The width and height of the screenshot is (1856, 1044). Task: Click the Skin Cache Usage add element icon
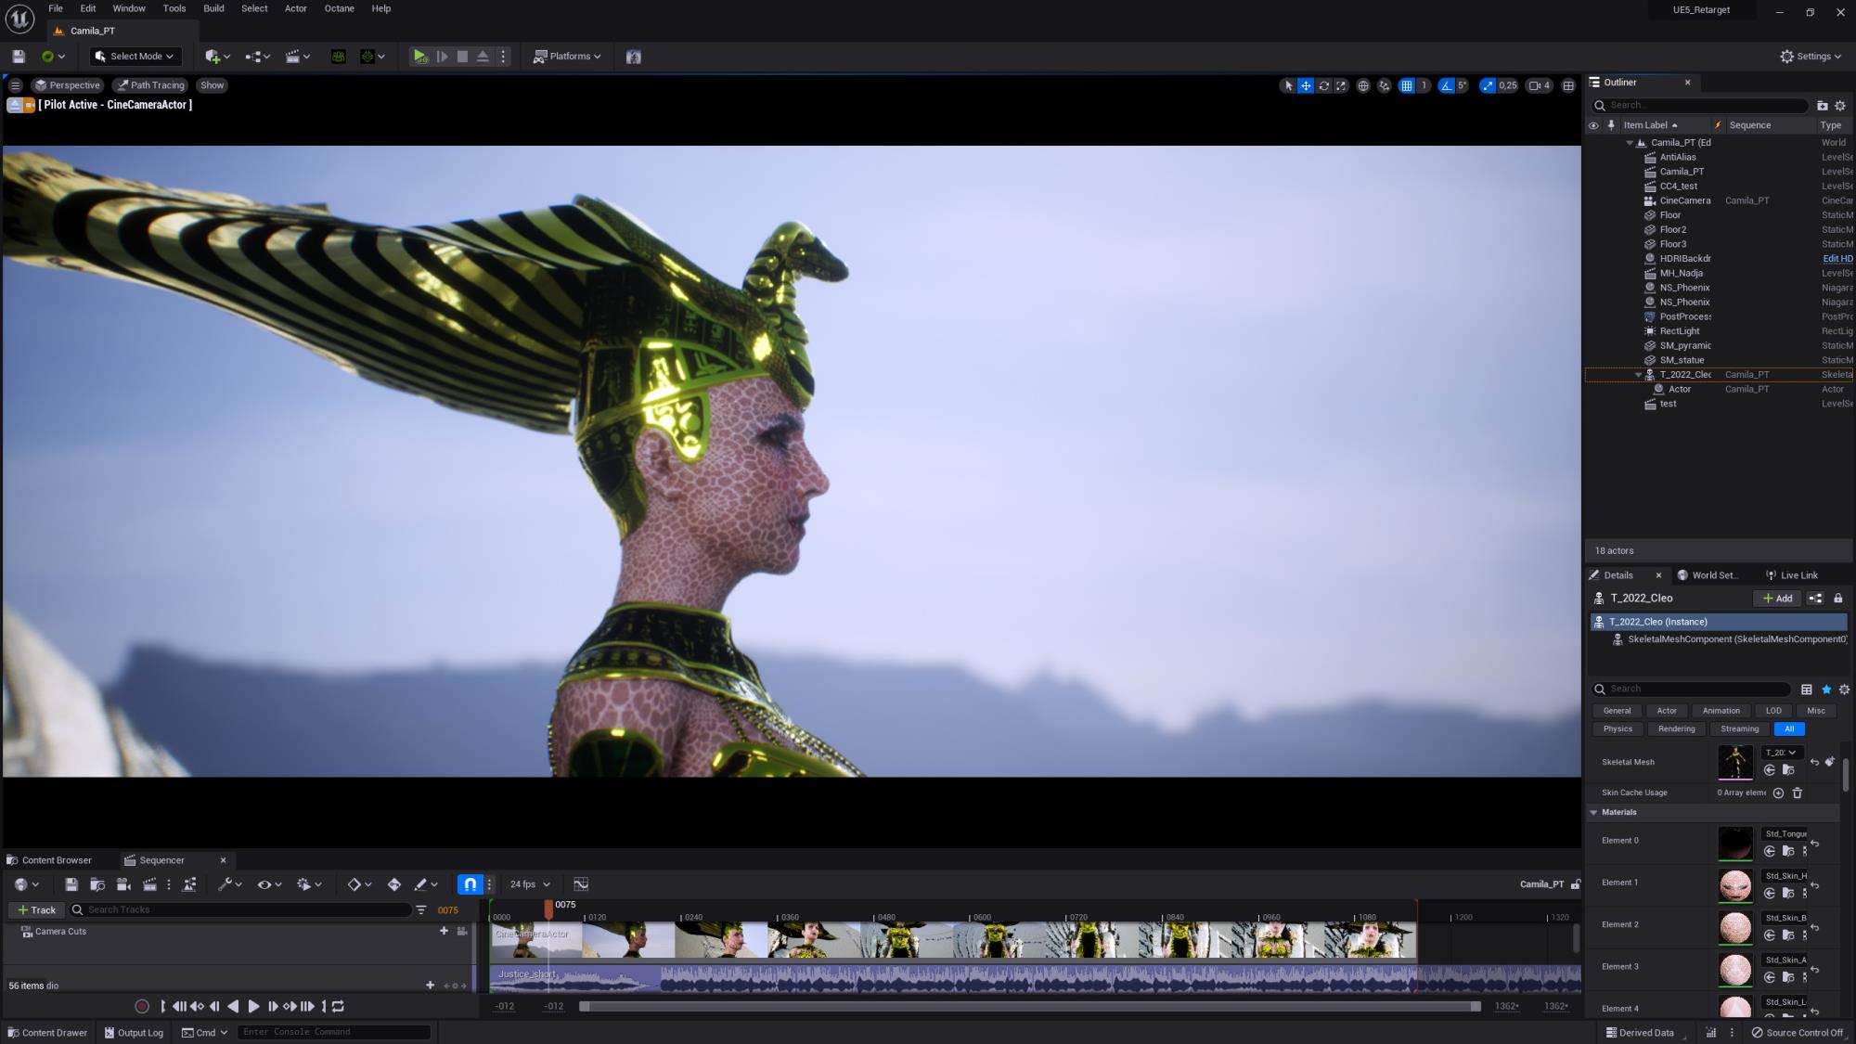coord(1778,793)
